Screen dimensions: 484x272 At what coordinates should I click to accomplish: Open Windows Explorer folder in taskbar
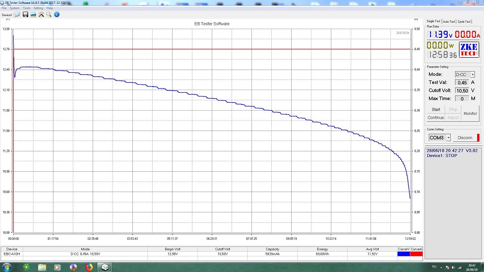[x=42, y=267]
